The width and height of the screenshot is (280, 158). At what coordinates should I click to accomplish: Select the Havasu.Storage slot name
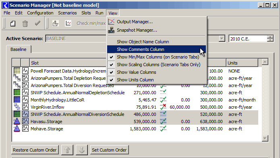click(46, 122)
